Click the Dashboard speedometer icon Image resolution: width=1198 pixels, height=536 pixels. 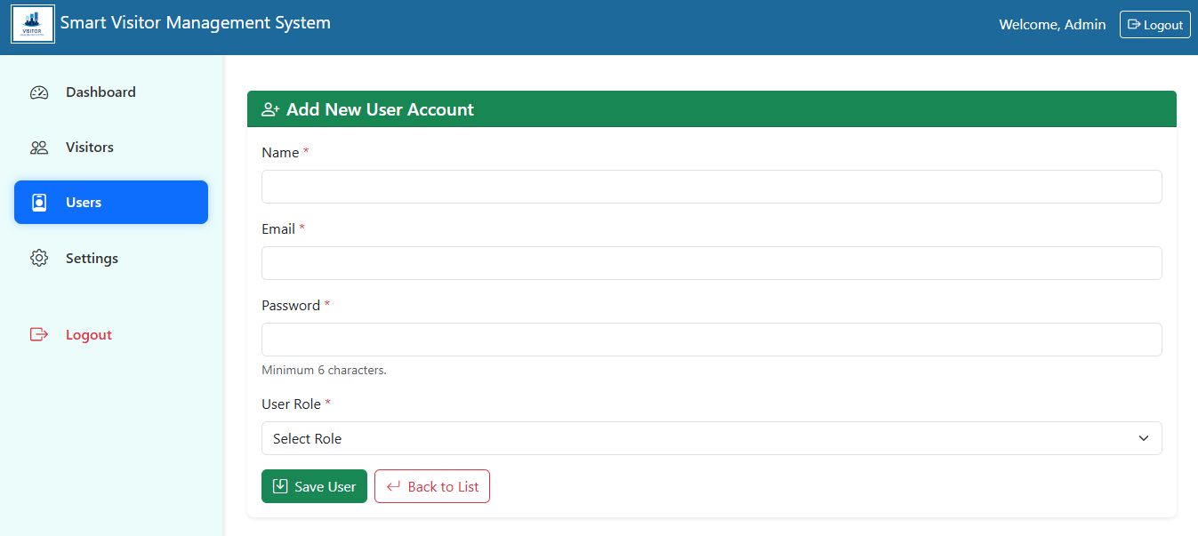[x=39, y=92]
